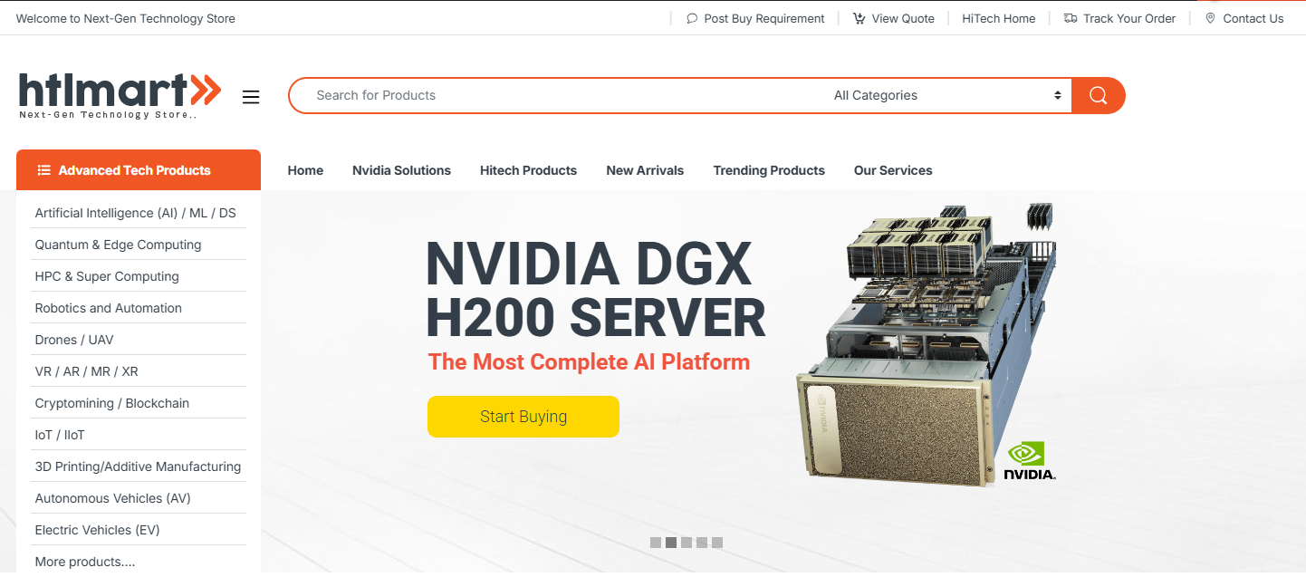Open the hamburger menu beside the logo
This screenshot has width=1306, height=577.
pos(251,97)
